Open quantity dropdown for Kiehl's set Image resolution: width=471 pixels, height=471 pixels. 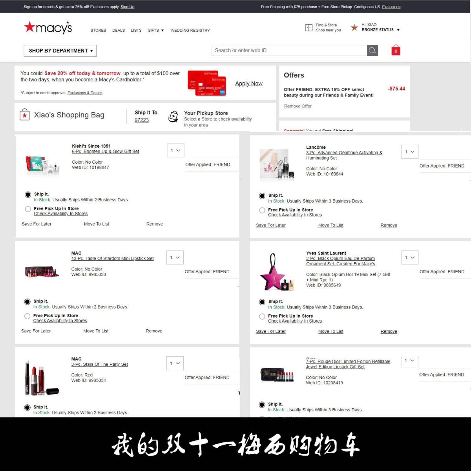(x=175, y=150)
